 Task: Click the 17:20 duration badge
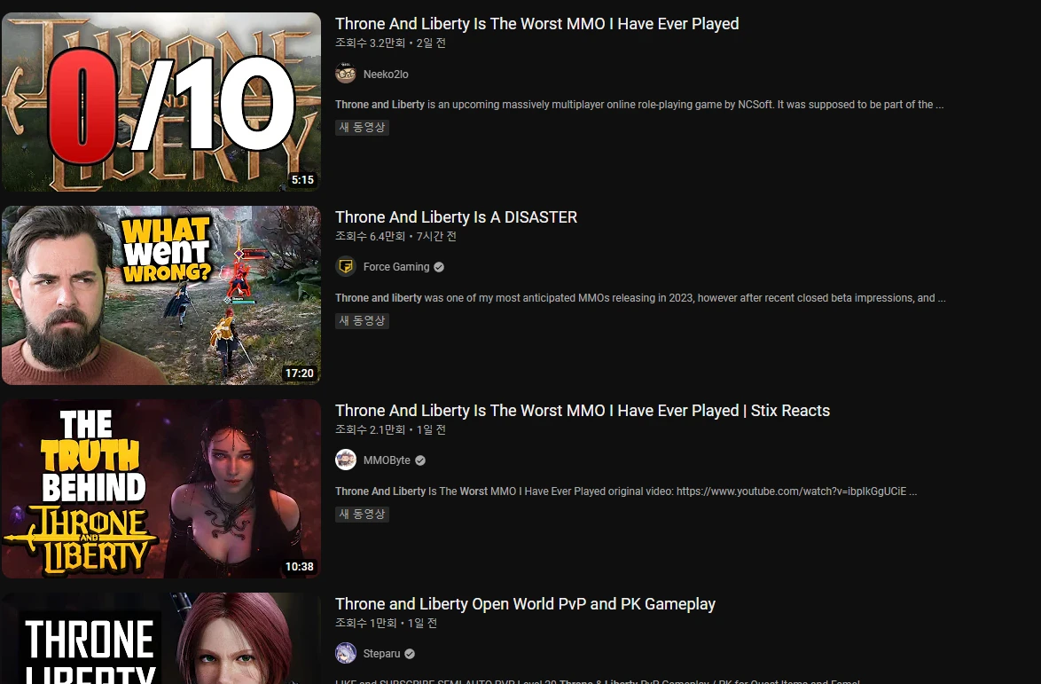300,373
